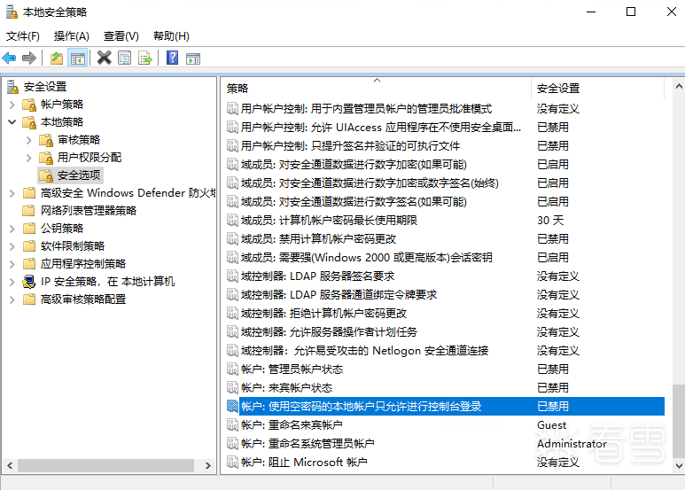Image resolution: width=685 pixels, height=490 pixels.
Task: Expand the 公钥策略 tree node
Action: click(12, 229)
